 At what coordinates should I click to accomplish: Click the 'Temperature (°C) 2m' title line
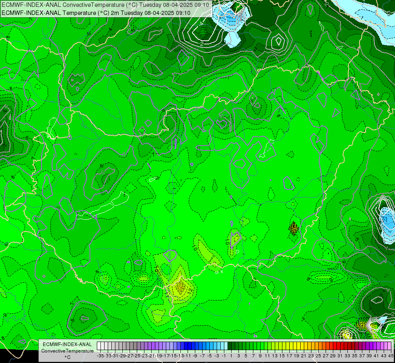point(96,13)
